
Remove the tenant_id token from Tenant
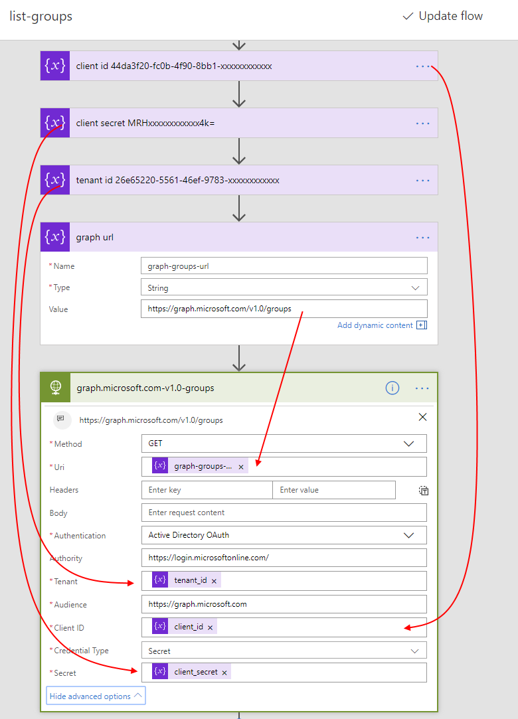(x=215, y=581)
